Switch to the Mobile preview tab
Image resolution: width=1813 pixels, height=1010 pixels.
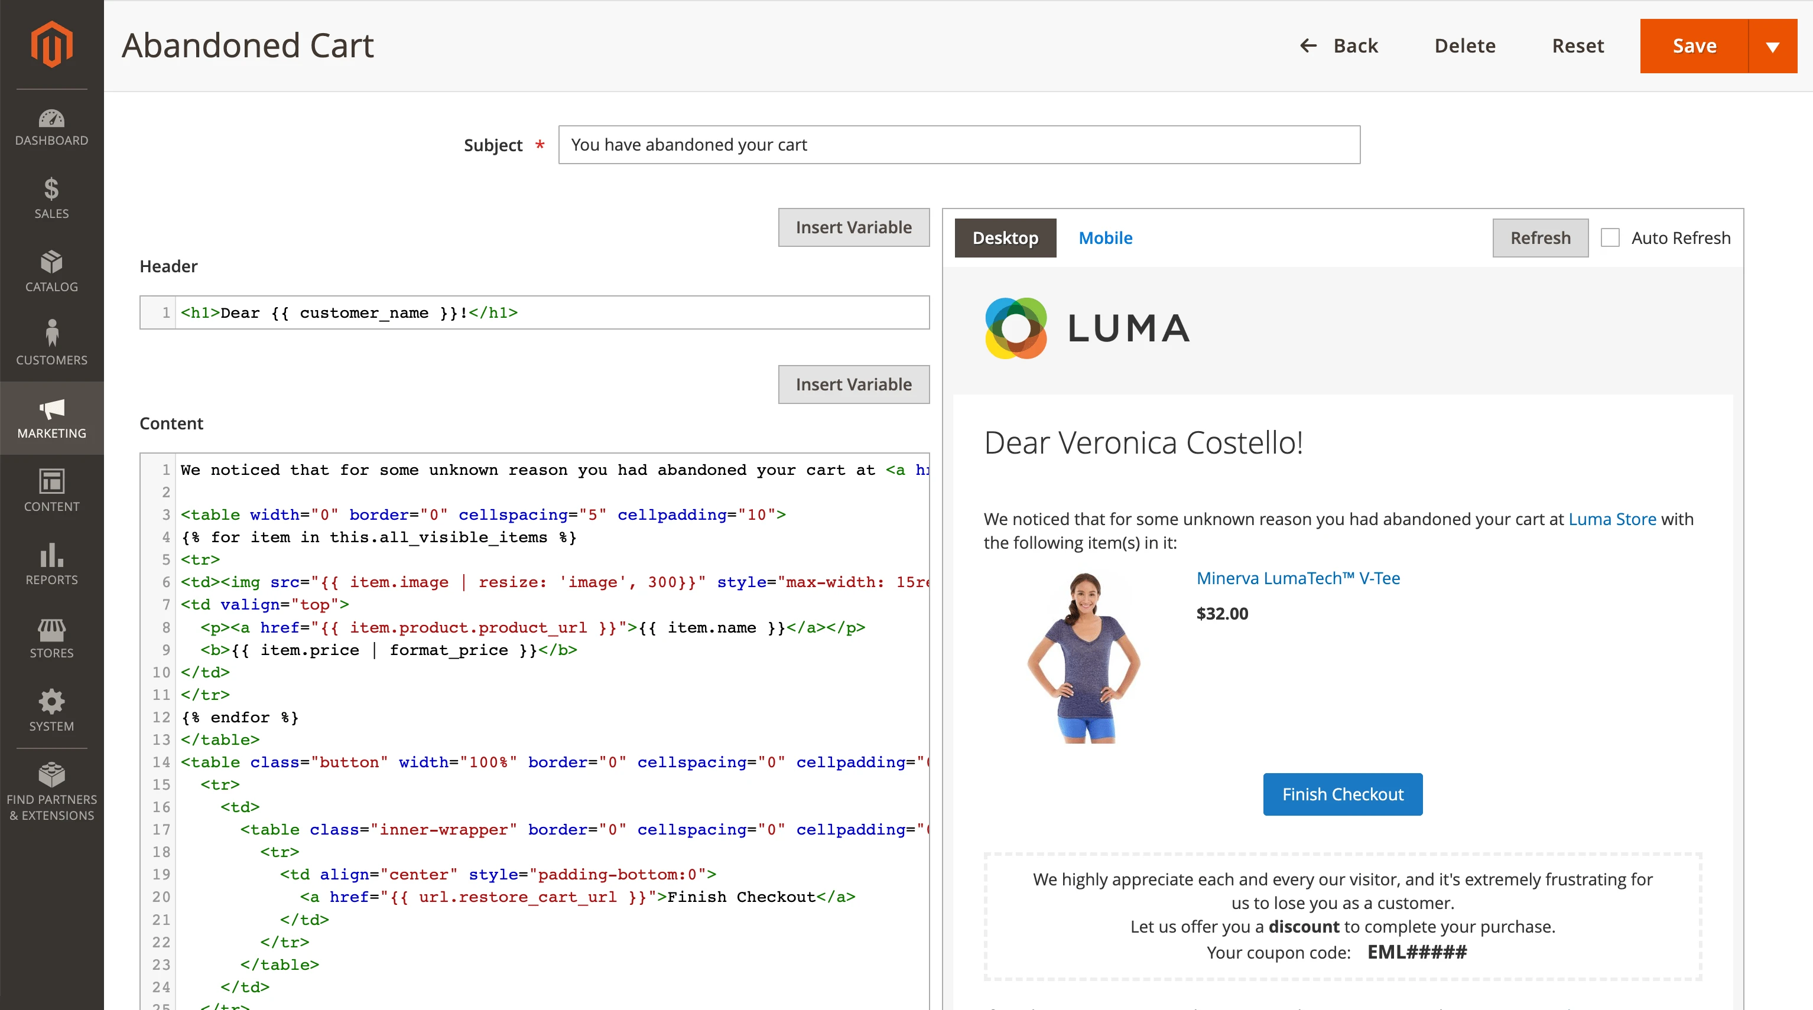(x=1105, y=237)
